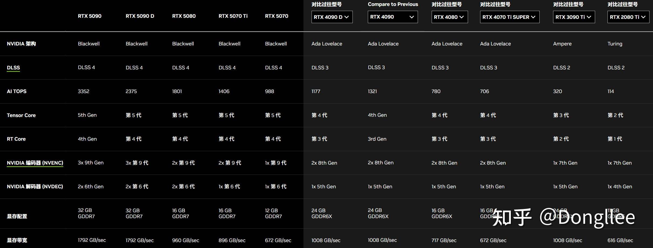Viewport: 653px width, 248px height.
Task: Open the RTX 4090 comparison dropdown
Action: tap(393, 17)
